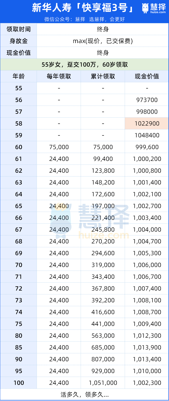The height and width of the screenshot is (401, 169).
Task: Select cumulative 441,000 at age 75
Action: pyautogui.click(x=103, y=324)
